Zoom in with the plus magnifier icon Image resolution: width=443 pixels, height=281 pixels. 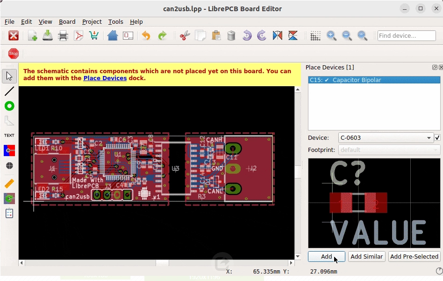click(331, 36)
